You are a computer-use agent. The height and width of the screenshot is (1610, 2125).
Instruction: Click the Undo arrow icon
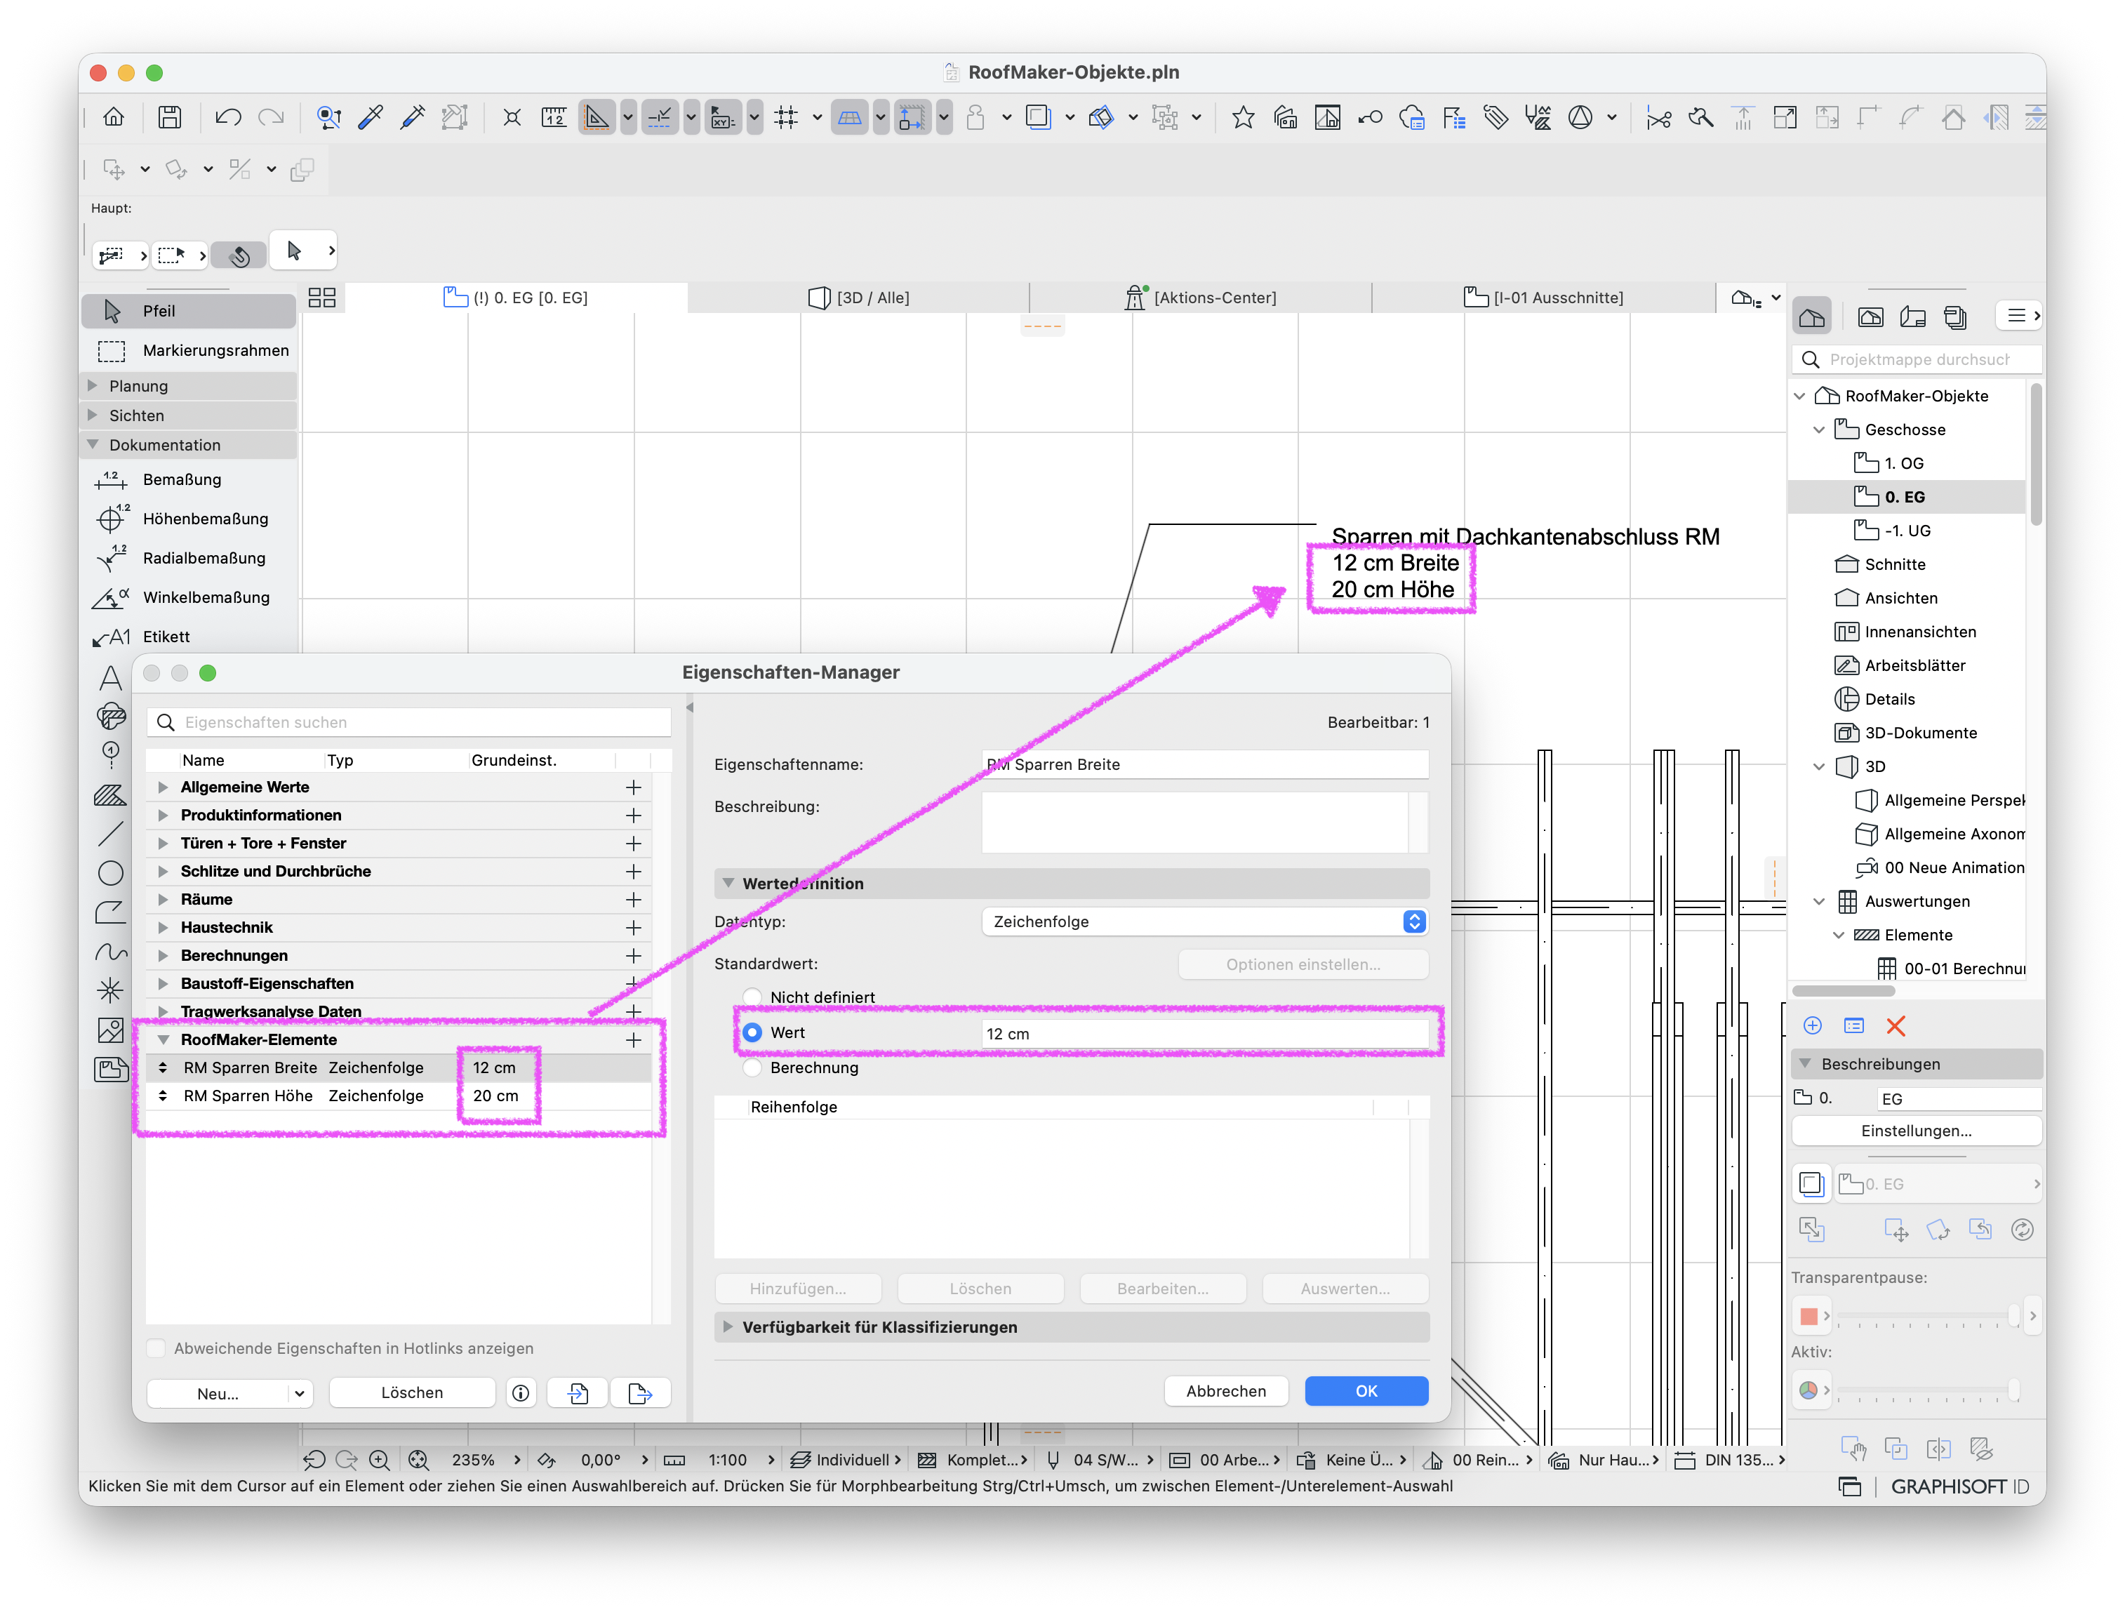pos(227,117)
